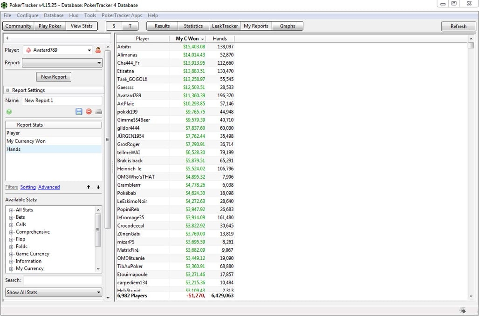Expand the Bets tree node
The height and width of the screenshot is (316, 480).
[x=11, y=217]
